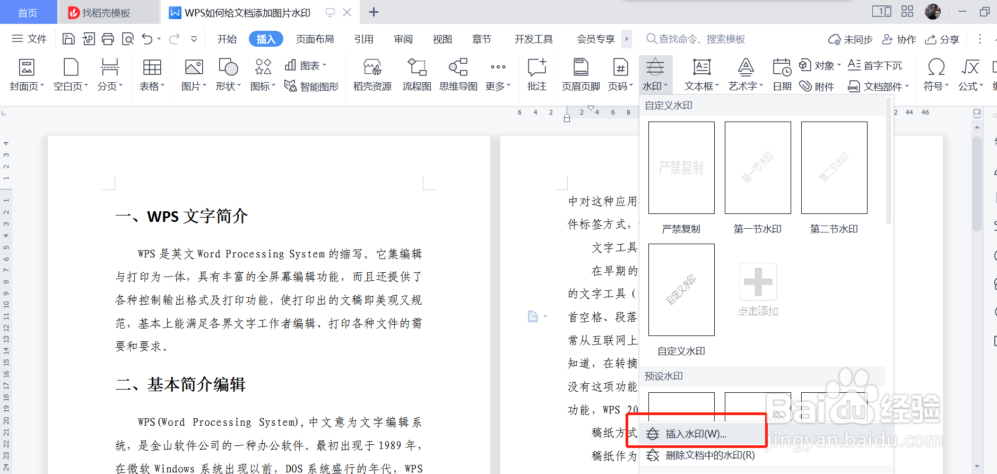Undo the last action
This screenshot has width=997, height=474.
(x=147, y=39)
